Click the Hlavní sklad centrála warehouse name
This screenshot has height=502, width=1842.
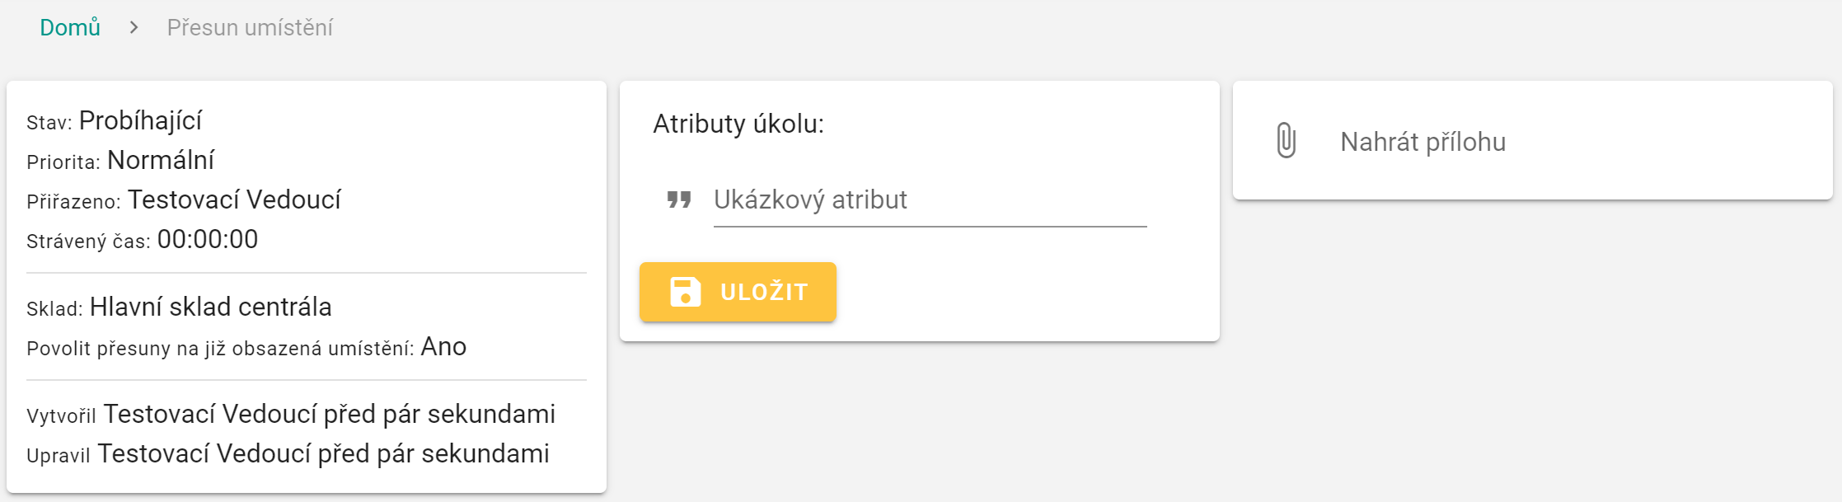(213, 307)
